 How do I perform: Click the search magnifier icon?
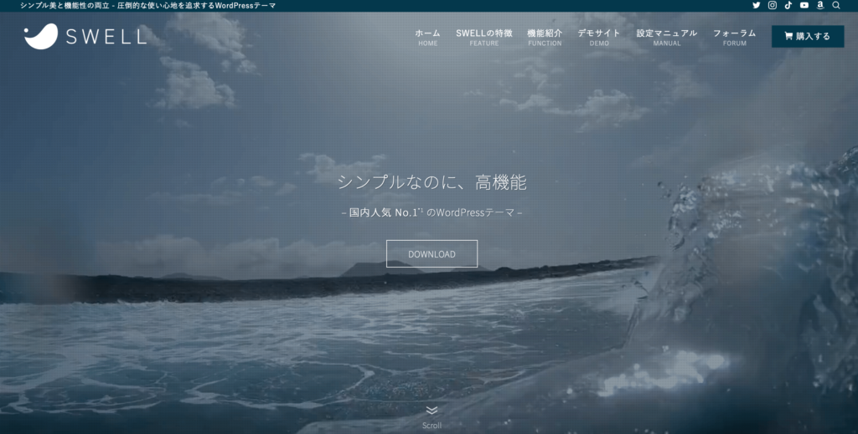coord(836,6)
